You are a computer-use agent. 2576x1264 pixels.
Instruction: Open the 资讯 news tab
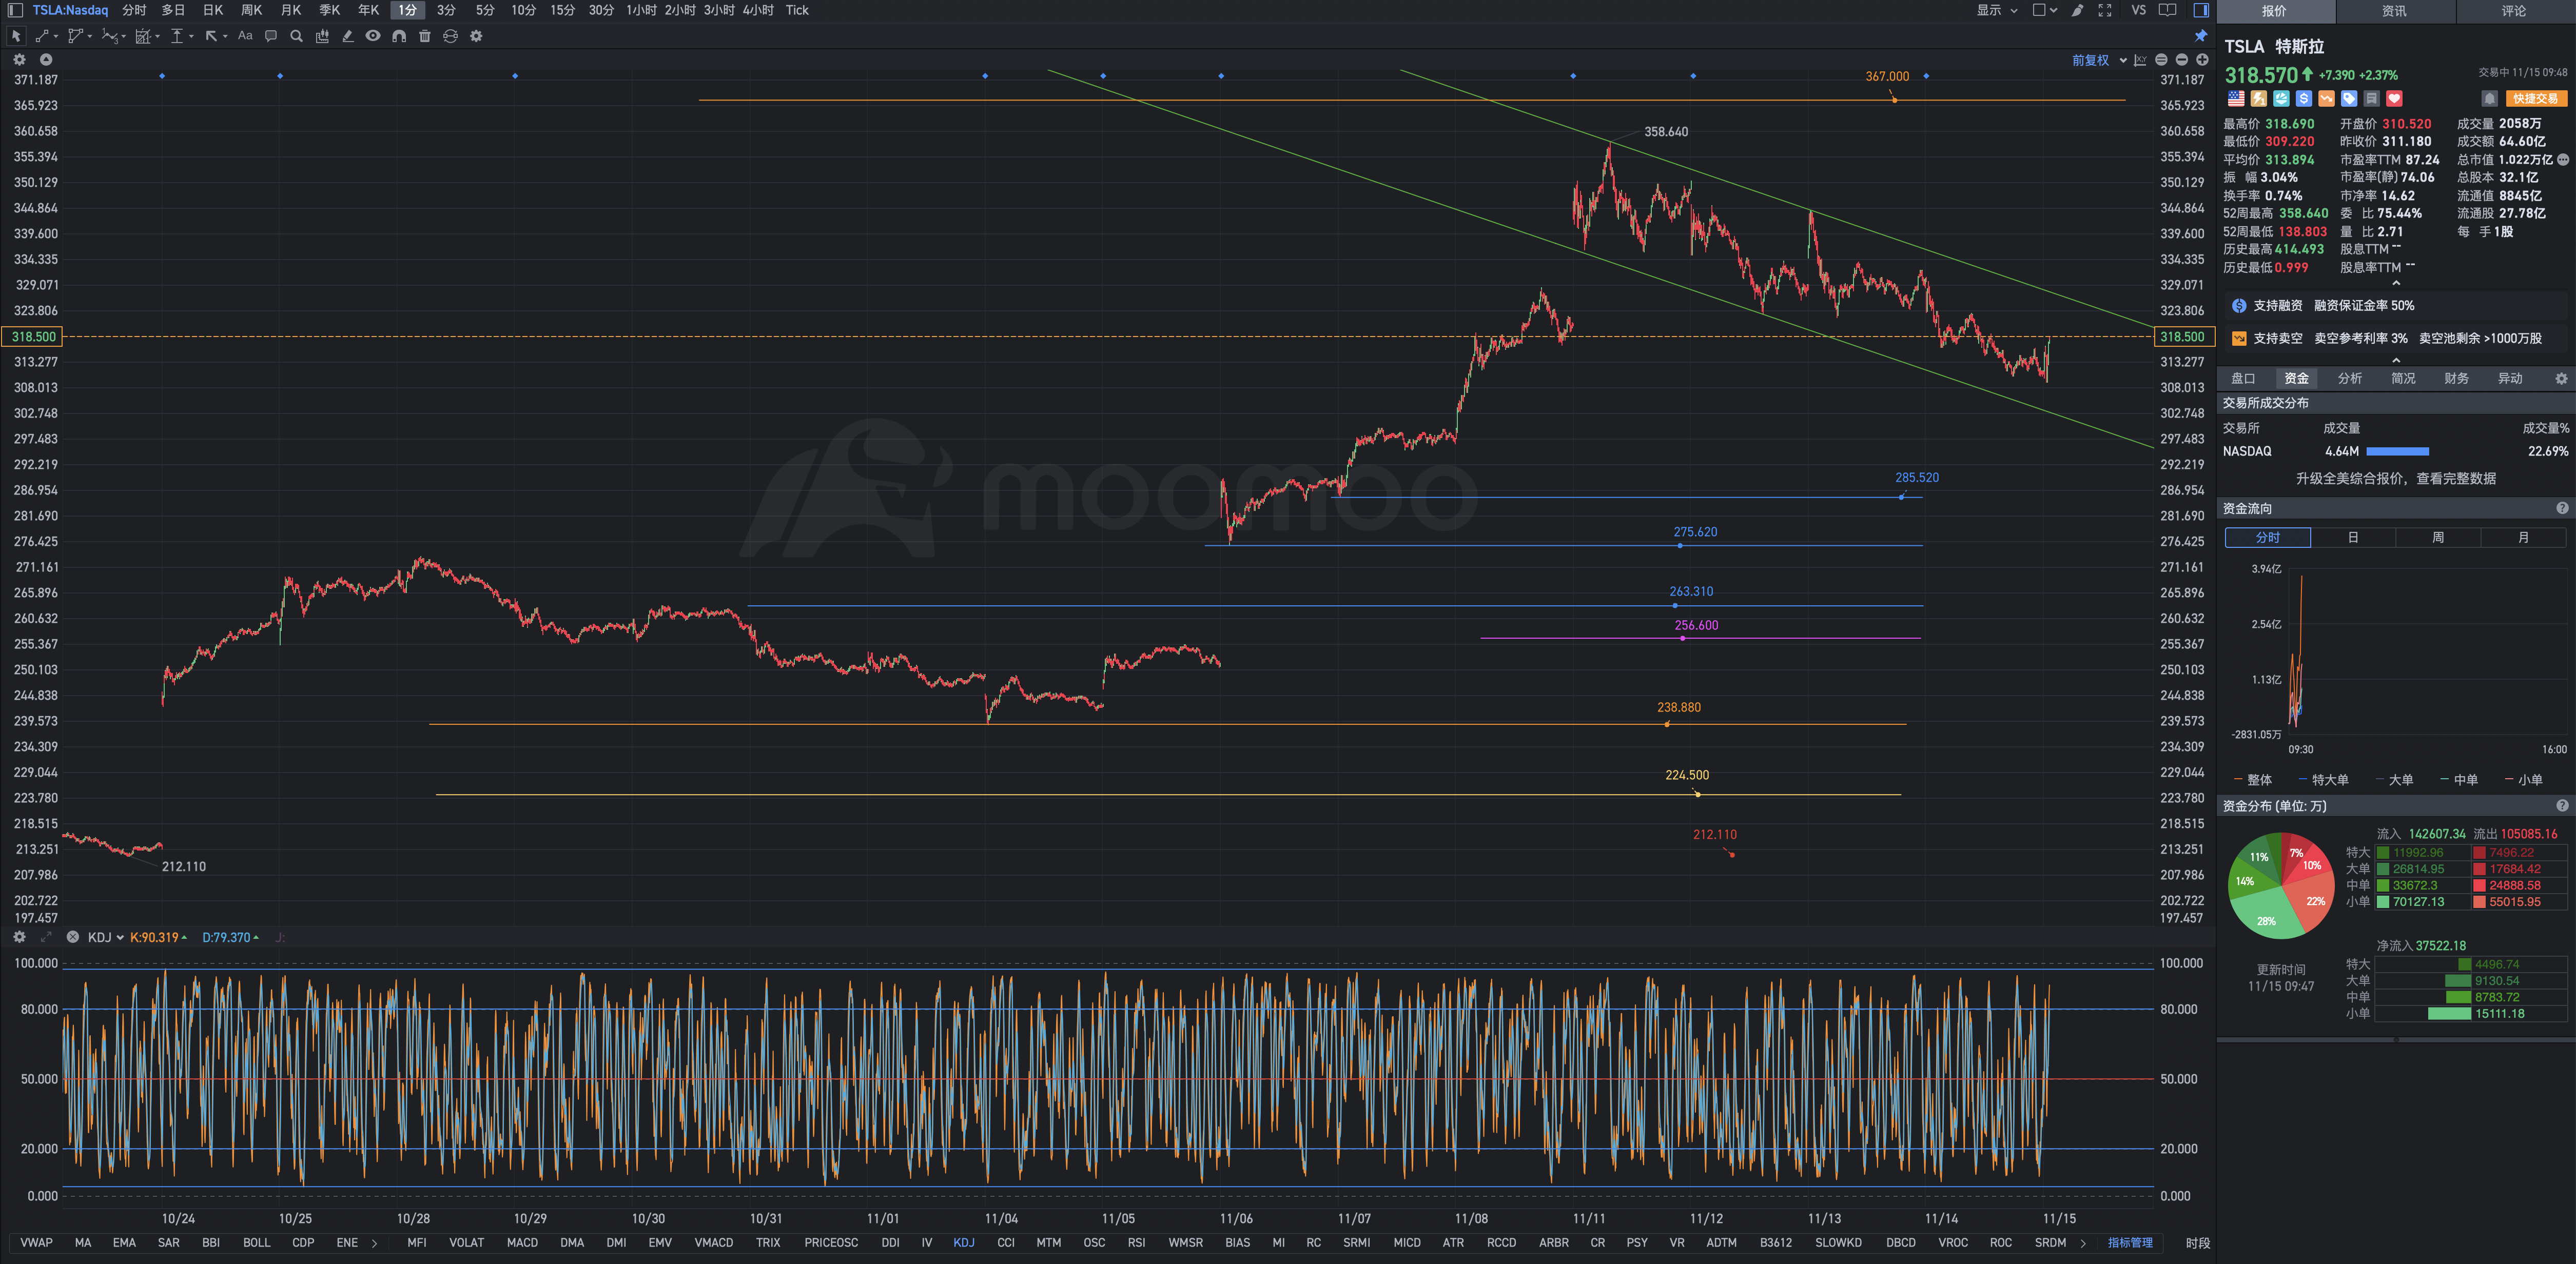click(x=2394, y=11)
